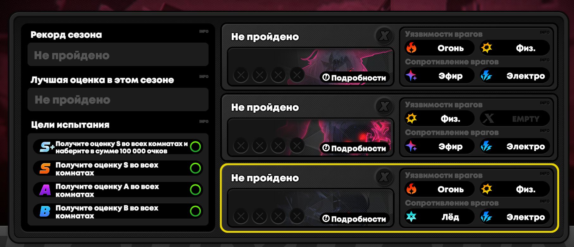This screenshot has width=574, height=247.
Task: Click INFO next to Цели испытания
Action: coord(204,121)
